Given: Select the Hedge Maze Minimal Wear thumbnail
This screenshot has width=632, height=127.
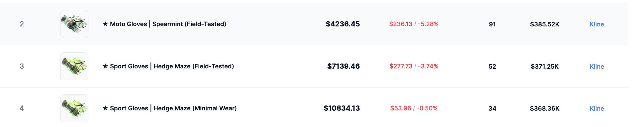Looking at the screenshot, I should (74, 108).
